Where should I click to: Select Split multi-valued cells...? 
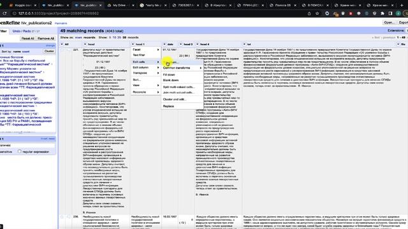[x=182, y=87]
